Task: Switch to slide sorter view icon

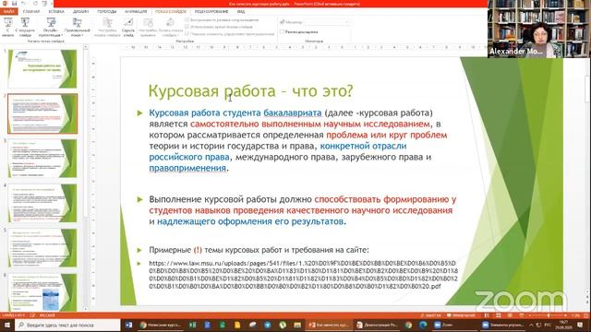Action: point(499,315)
